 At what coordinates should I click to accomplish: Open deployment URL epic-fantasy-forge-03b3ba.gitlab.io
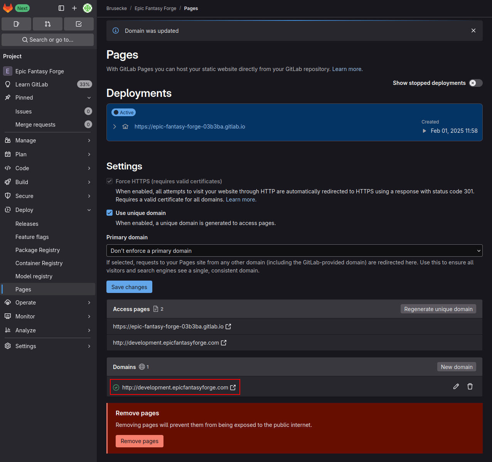tap(190, 127)
